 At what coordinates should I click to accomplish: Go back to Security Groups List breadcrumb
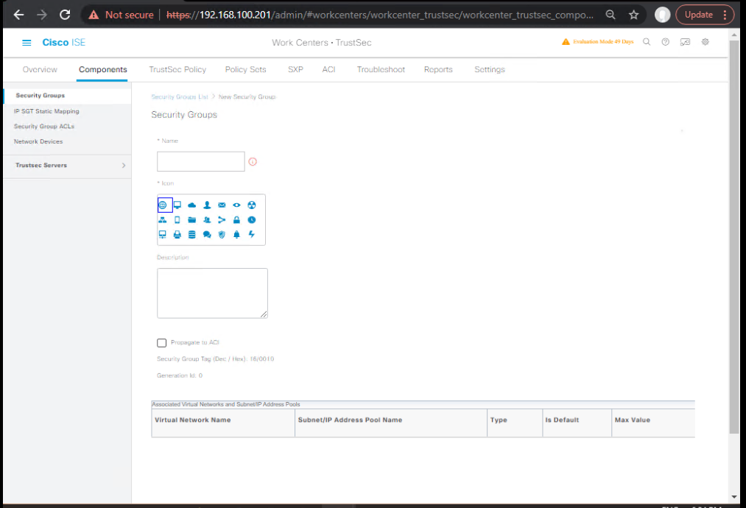[x=180, y=97]
